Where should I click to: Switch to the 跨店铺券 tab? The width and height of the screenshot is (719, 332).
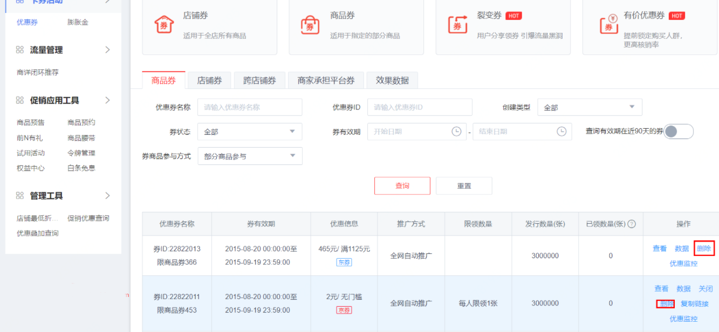coord(259,80)
